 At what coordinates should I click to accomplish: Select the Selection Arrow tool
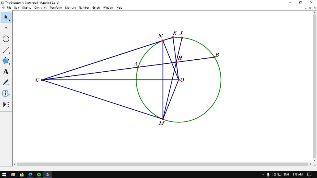click(6, 17)
